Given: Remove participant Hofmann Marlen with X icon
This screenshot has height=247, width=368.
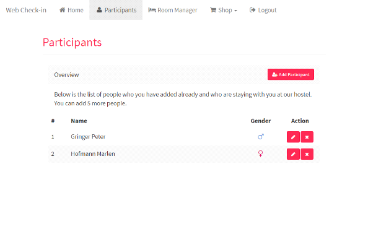Looking at the screenshot, I should [x=307, y=154].
